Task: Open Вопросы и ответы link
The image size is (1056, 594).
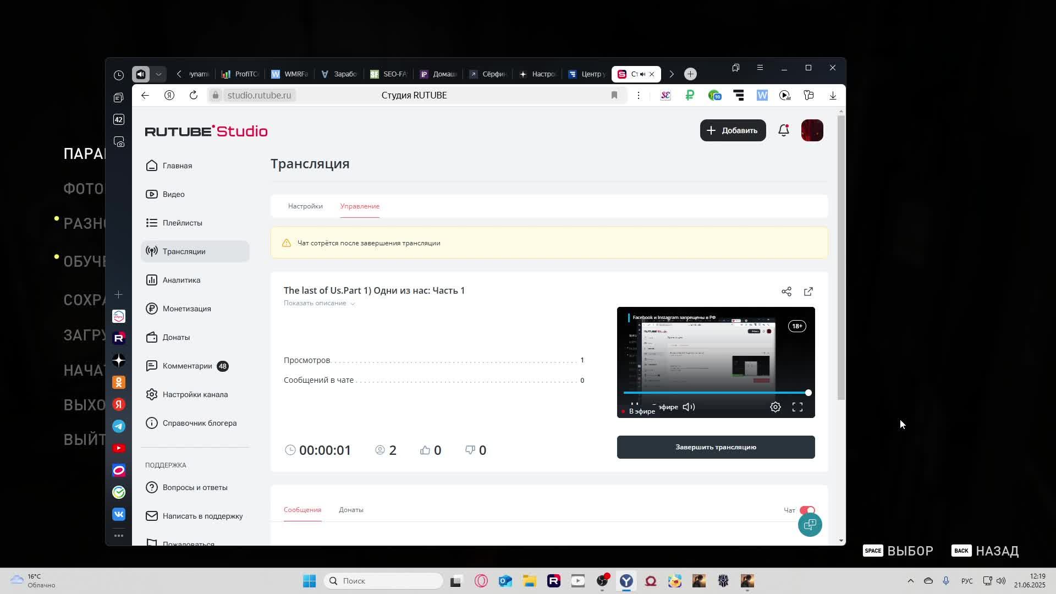Action: [195, 487]
